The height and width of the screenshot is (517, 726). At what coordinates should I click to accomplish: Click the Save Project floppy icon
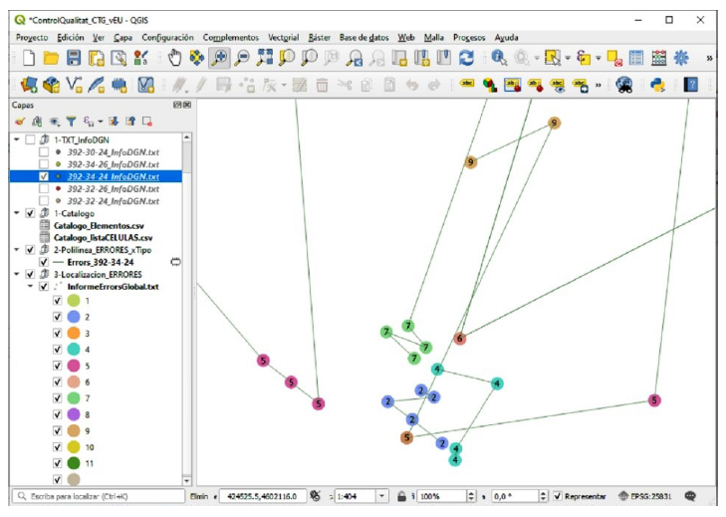pos(75,59)
